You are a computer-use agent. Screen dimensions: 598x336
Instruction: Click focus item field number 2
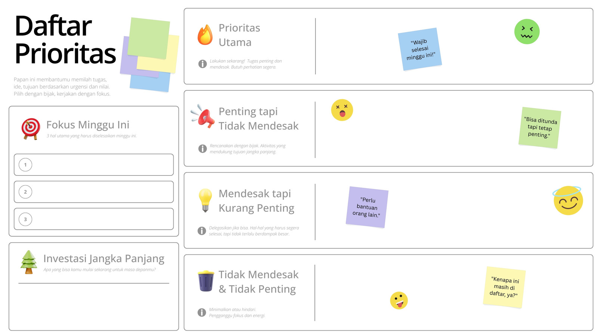(x=94, y=192)
